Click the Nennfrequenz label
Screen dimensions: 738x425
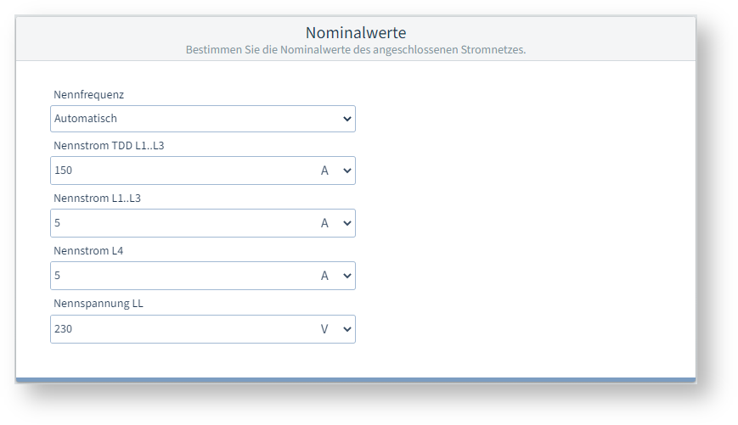pos(89,94)
